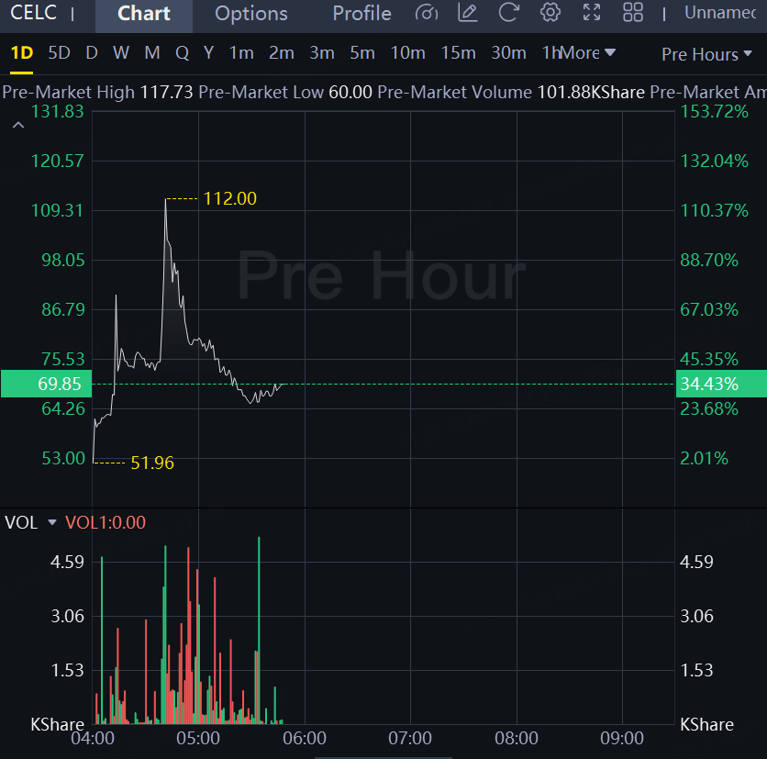
Task: Select the 5D timeframe
Action: click(x=60, y=53)
